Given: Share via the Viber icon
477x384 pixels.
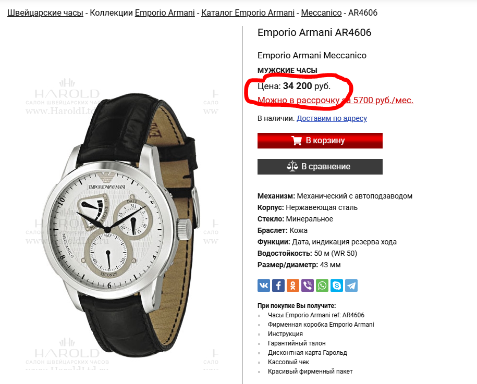Looking at the screenshot, I should click(x=308, y=286).
